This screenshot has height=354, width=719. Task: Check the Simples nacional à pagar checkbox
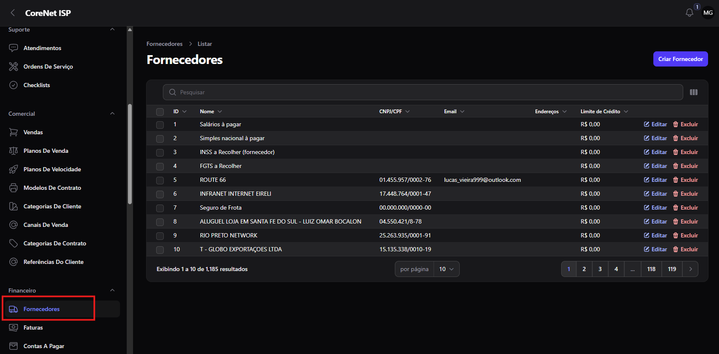pos(160,138)
